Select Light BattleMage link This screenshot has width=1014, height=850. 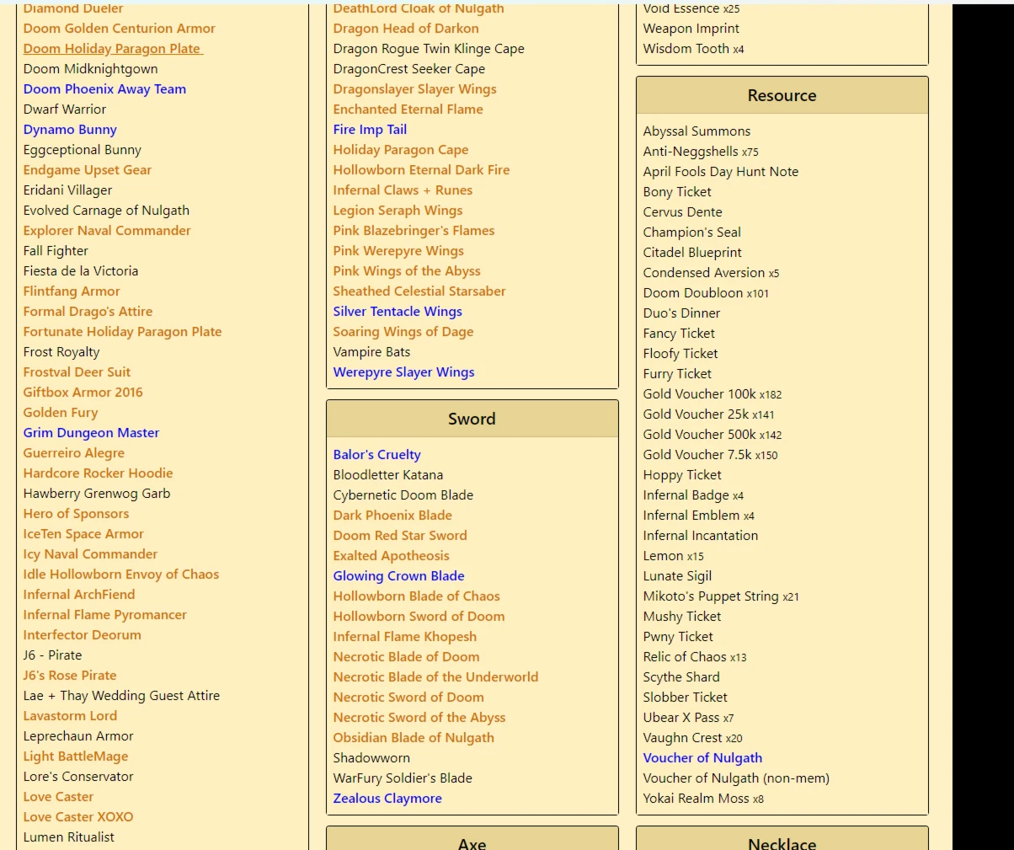(x=76, y=756)
